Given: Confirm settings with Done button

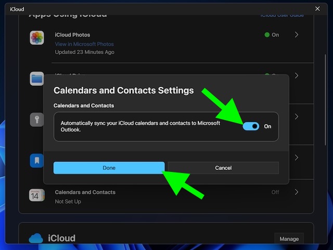Looking at the screenshot, I should click(109, 168).
